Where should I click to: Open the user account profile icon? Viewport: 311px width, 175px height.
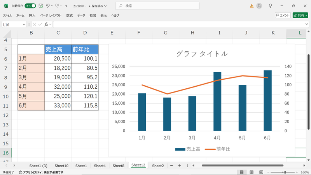pyautogui.click(x=259, y=6)
